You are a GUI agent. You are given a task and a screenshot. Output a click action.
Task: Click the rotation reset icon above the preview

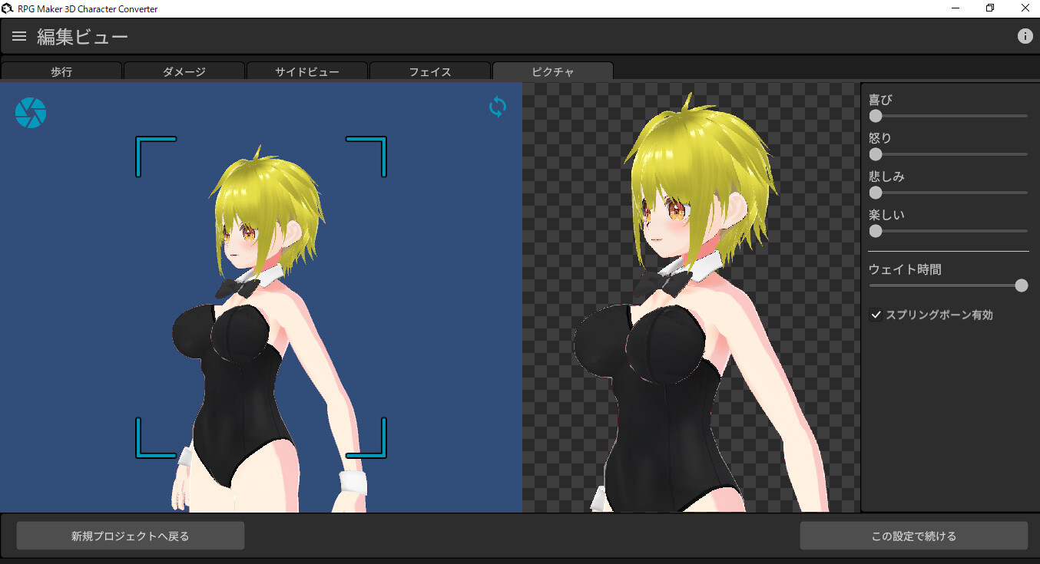pyautogui.click(x=497, y=107)
